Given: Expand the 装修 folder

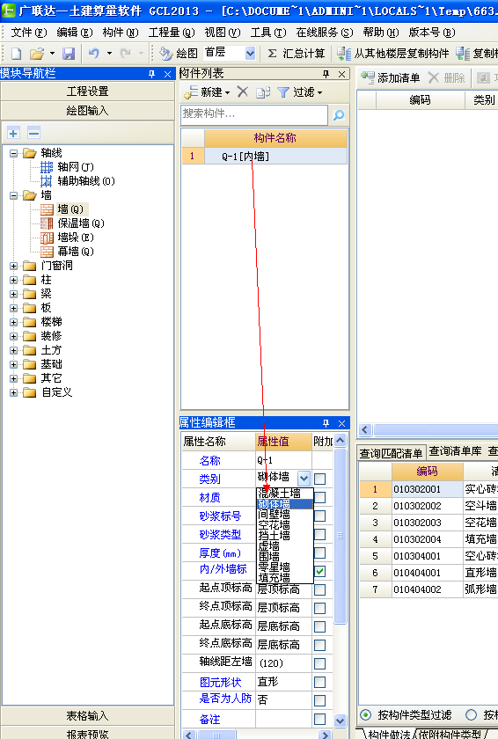Looking at the screenshot, I should (x=14, y=336).
